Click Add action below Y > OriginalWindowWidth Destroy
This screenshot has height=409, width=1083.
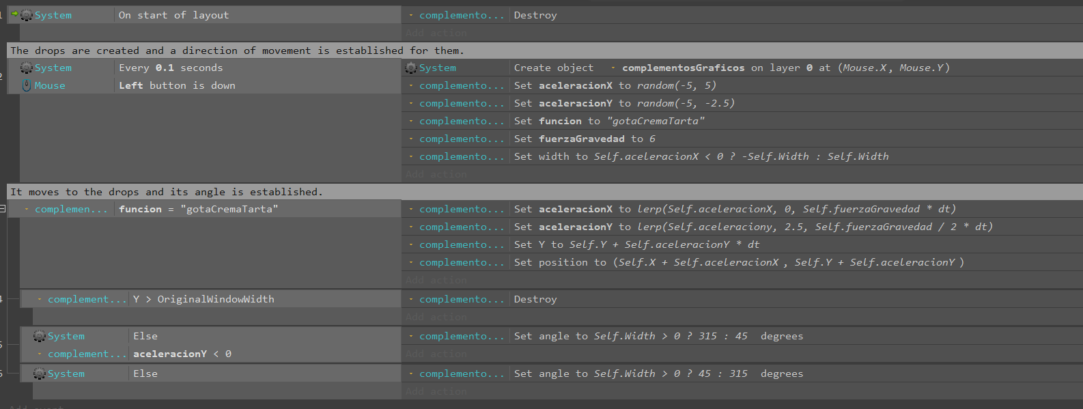point(436,317)
